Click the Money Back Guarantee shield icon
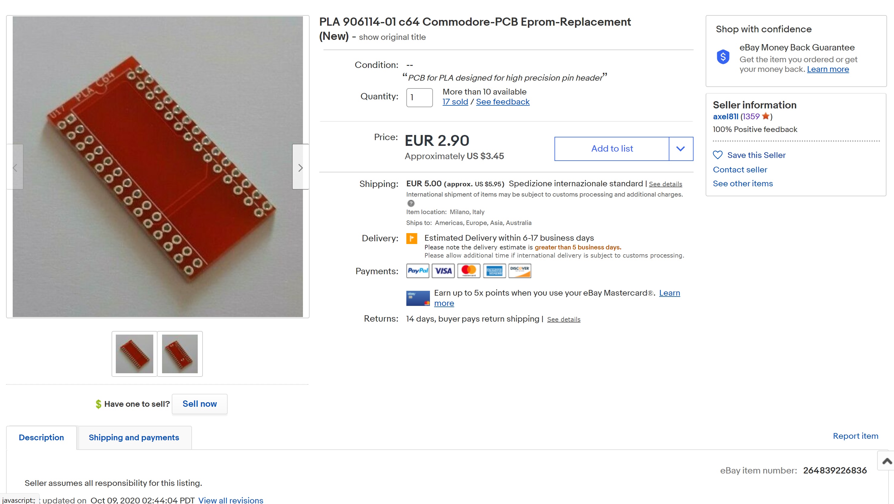The width and height of the screenshot is (894, 504). click(723, 56)
